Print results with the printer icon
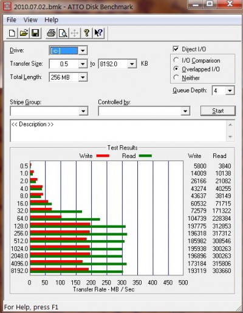Screen dimensions: 243x313 [51, 33]
